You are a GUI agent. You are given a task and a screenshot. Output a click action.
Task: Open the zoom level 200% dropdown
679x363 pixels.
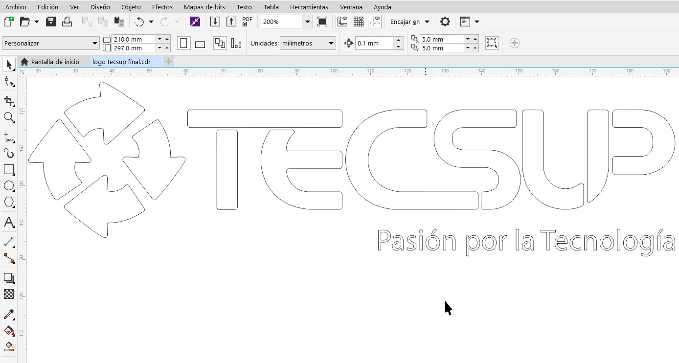(x=307, y=22)
